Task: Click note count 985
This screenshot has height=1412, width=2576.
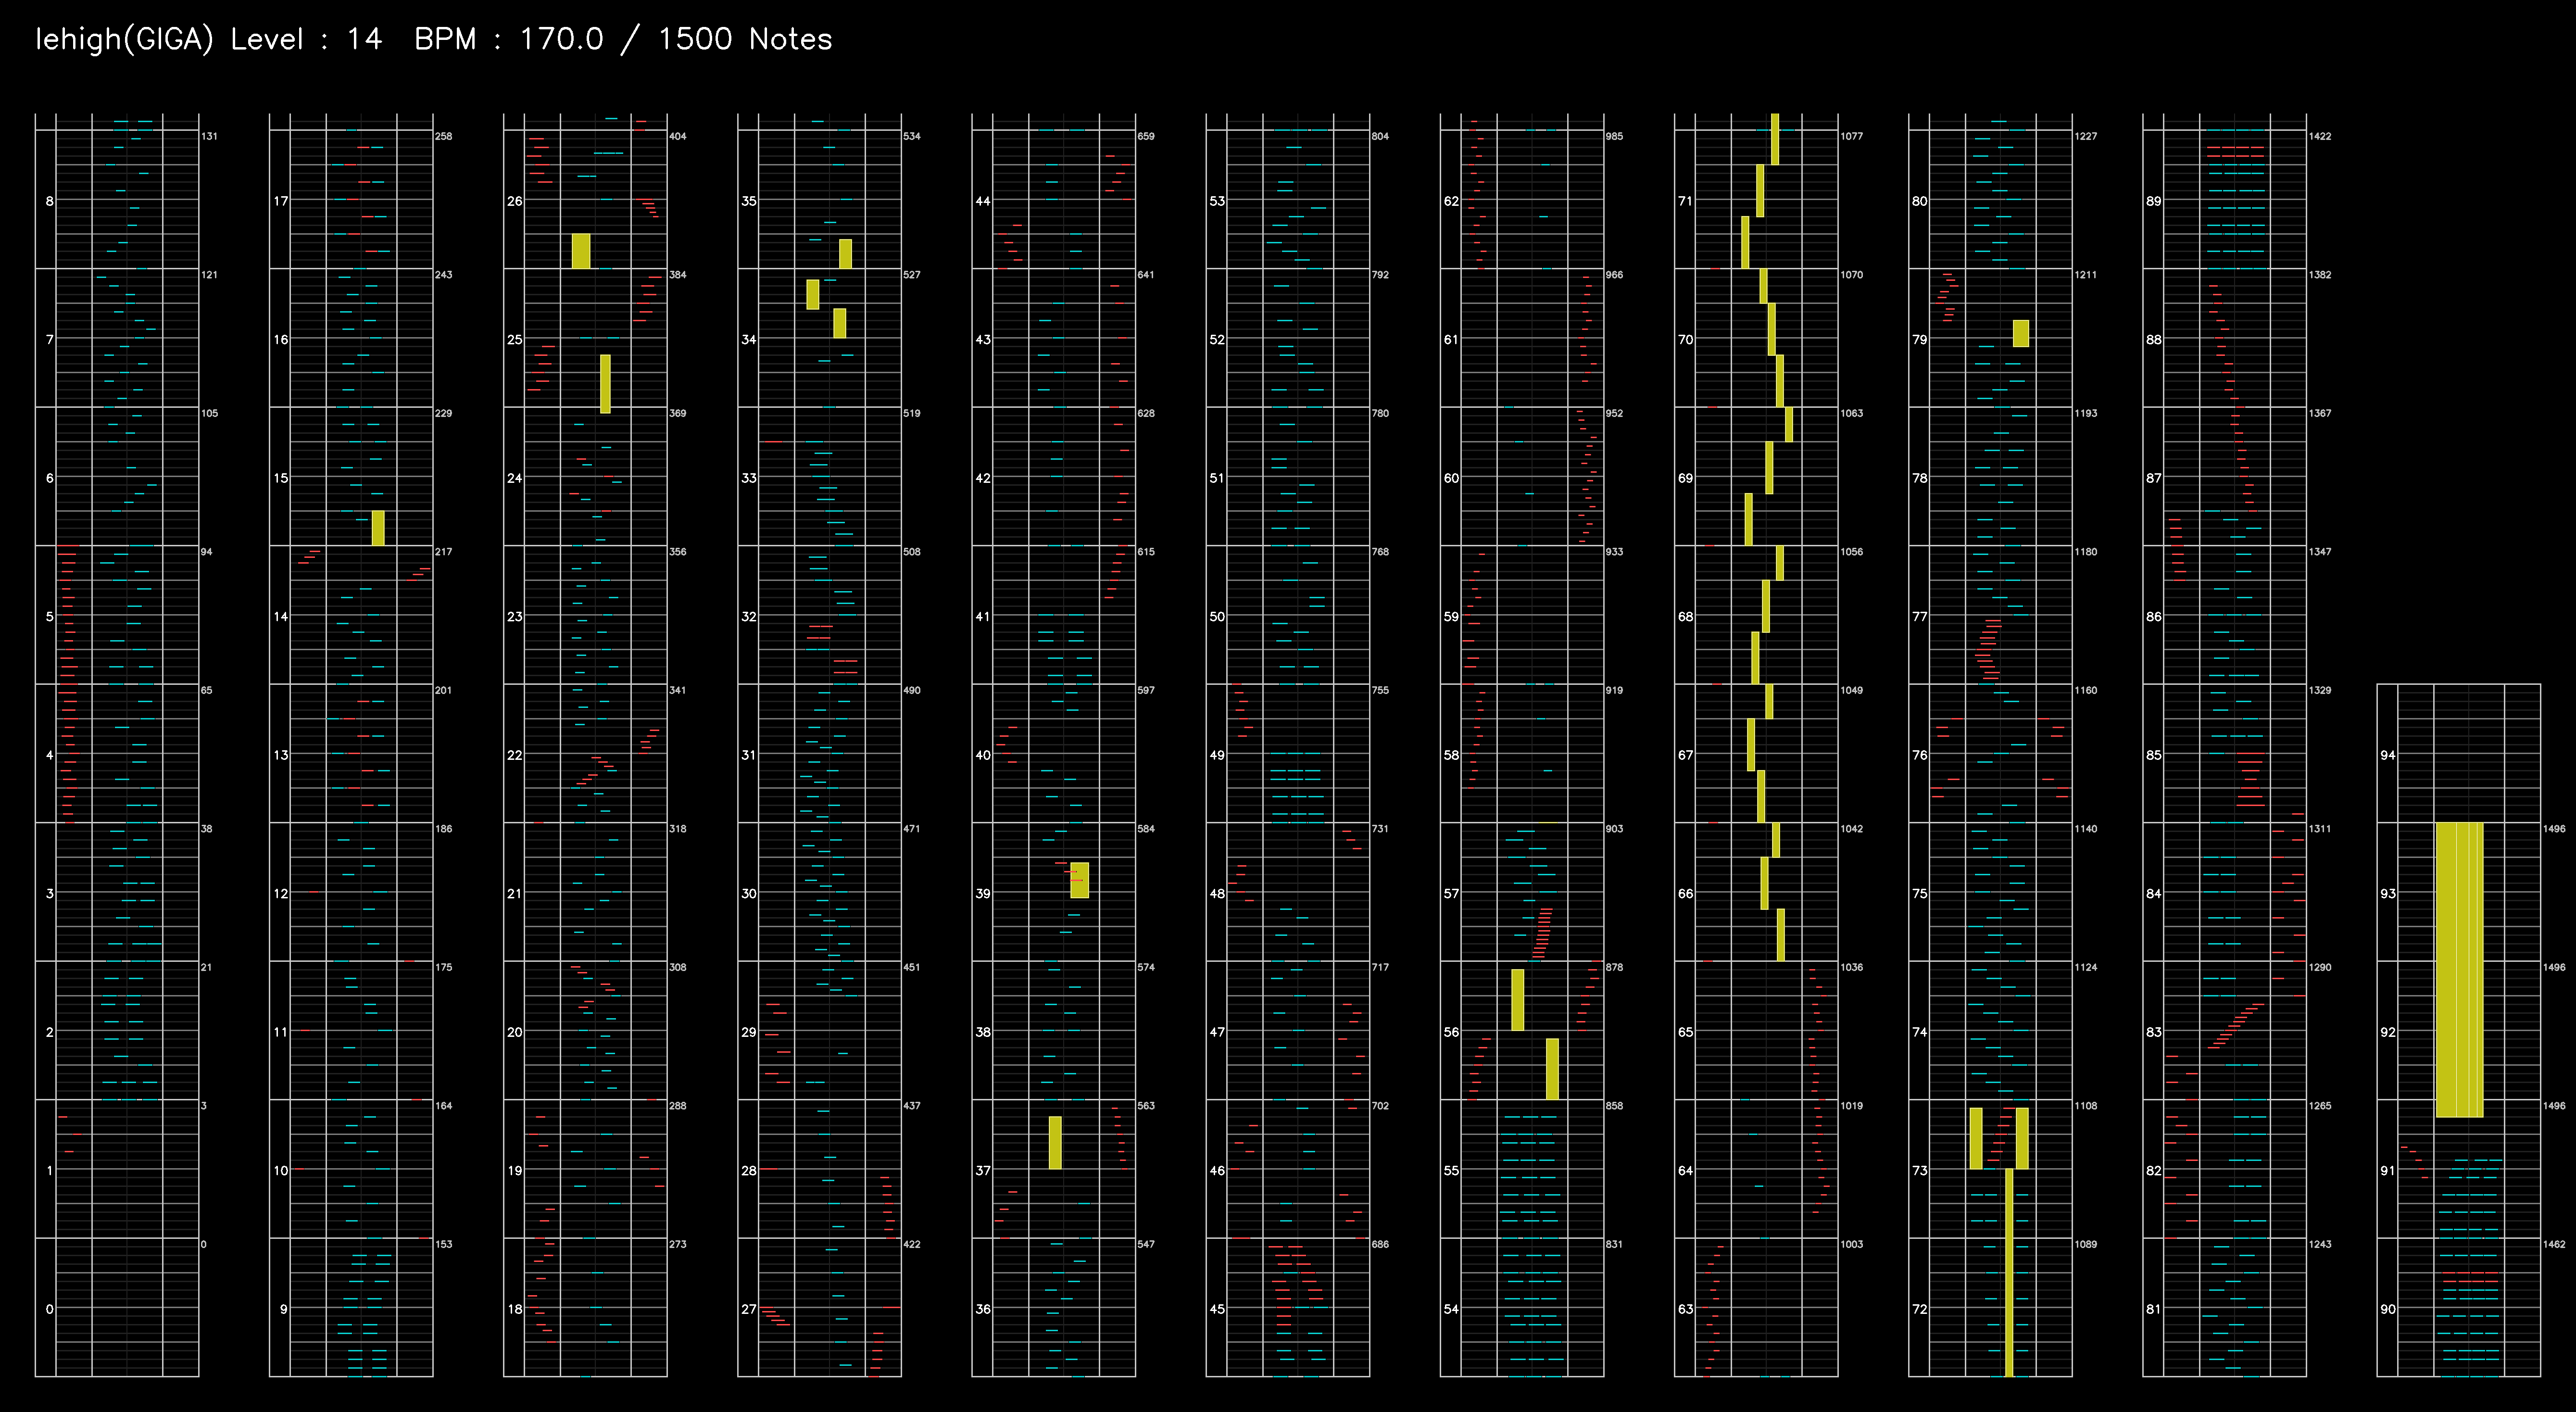Action: tap(1613, 136)
